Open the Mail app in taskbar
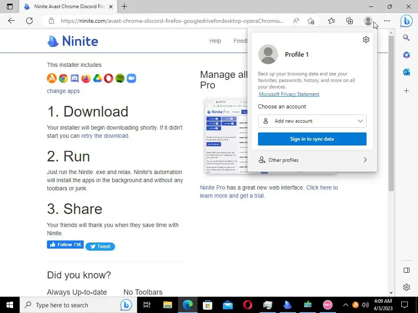Viewport: 418px width, 313px height. coord(228,305)
